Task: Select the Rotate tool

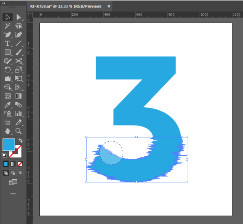Action: 7,70
